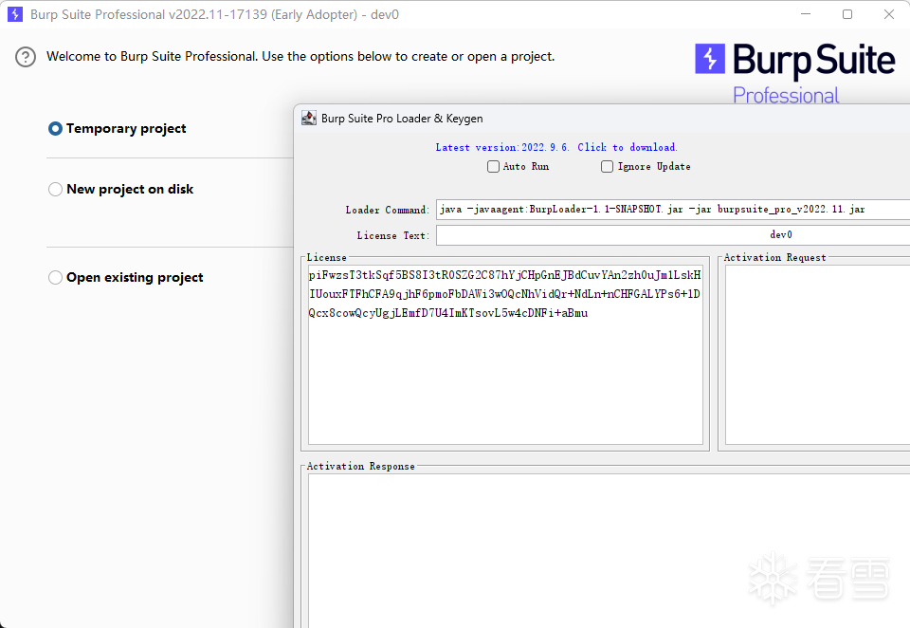Click the Activation Request group title
This screenshot has width=910, height=628.
click(x=774, y=257)
